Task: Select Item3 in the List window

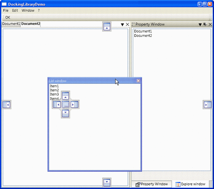Action: tap(54, 94)
